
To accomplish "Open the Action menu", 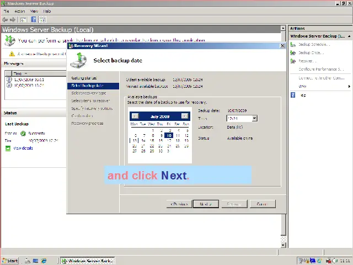I will pyautogui.click(x=20, y=11).
